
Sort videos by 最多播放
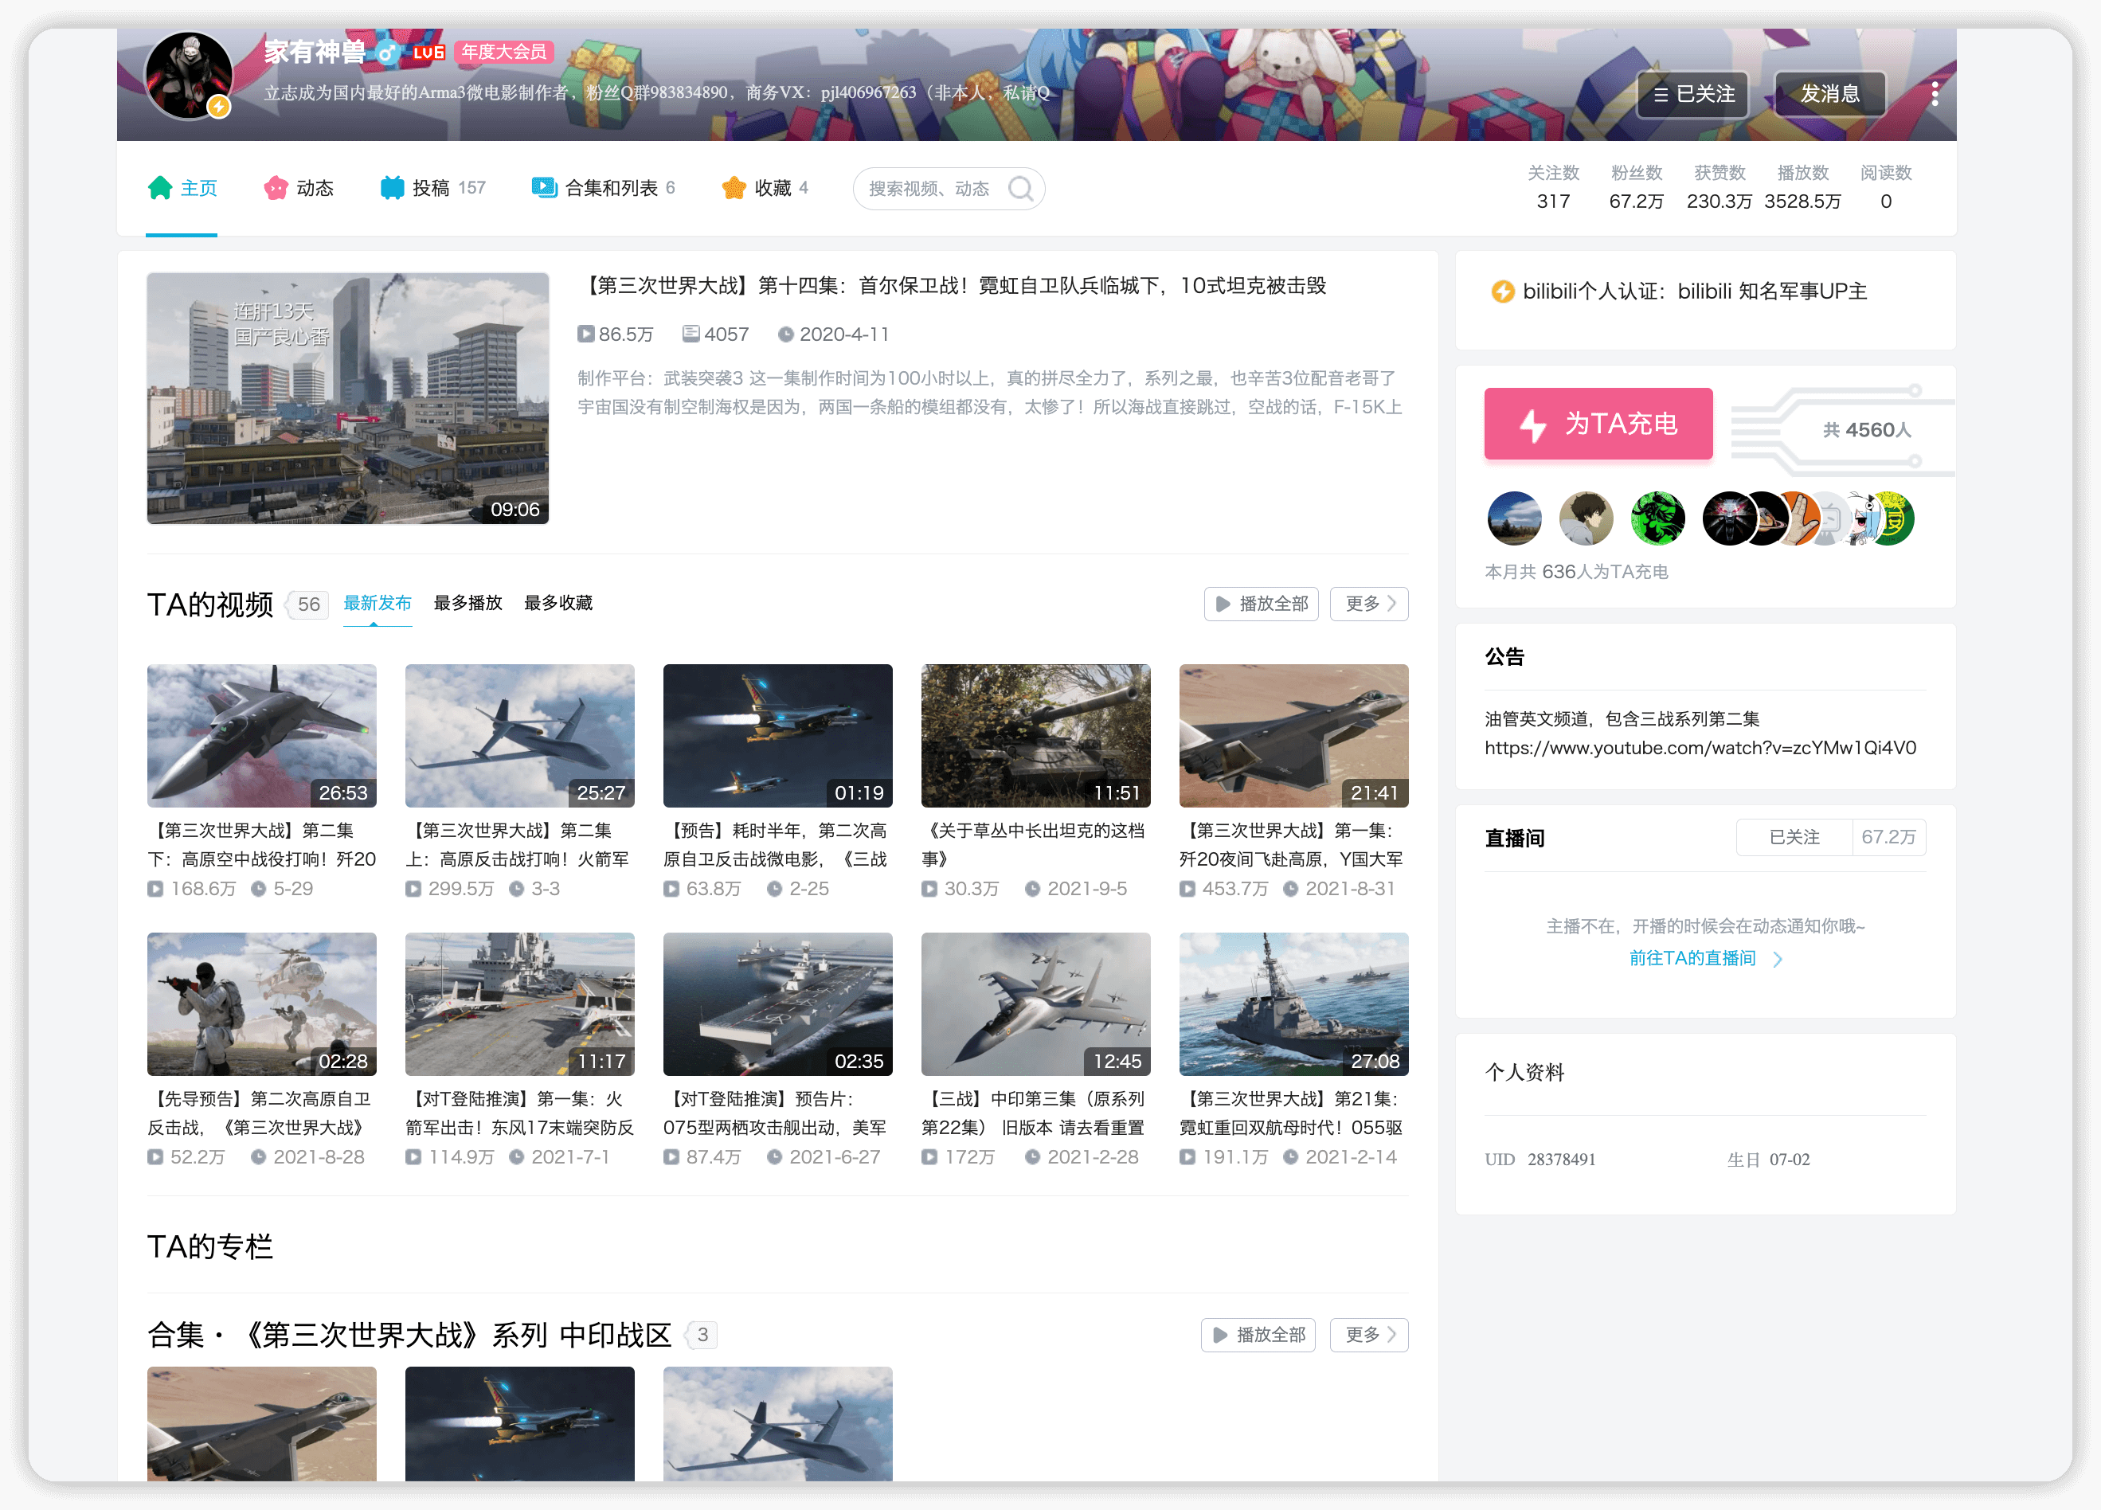468,603
